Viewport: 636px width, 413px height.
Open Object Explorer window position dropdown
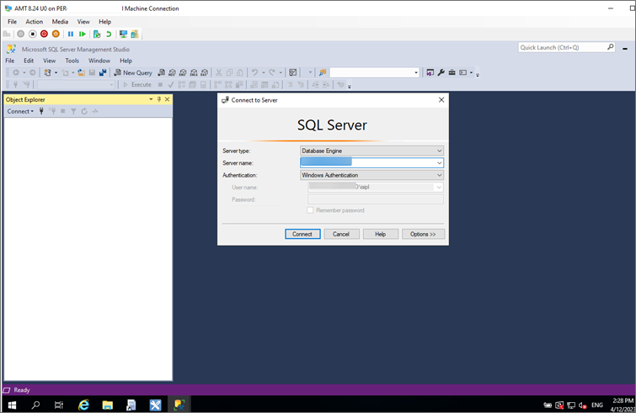pos(151,99)
